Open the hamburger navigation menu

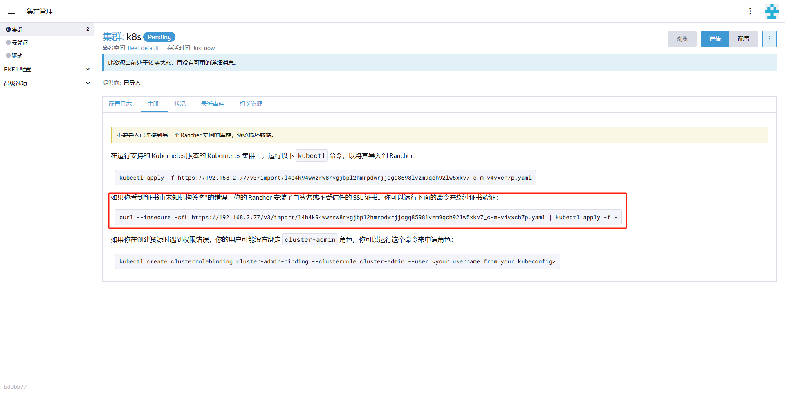pyautogui.click(x=11, y=11)
